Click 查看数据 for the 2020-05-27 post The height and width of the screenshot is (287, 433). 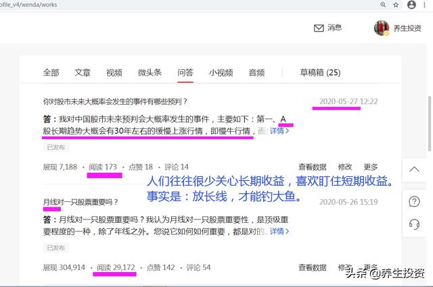click(313, 167)
